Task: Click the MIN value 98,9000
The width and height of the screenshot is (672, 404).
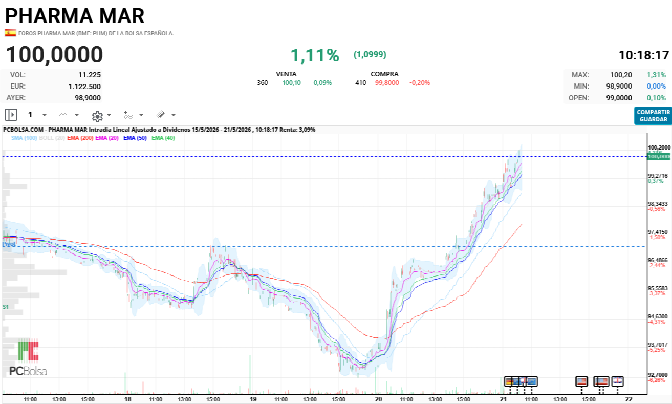Action: click(619, 87)
